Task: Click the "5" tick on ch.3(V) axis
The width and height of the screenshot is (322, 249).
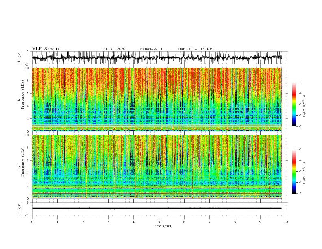Action: (28, 203)
